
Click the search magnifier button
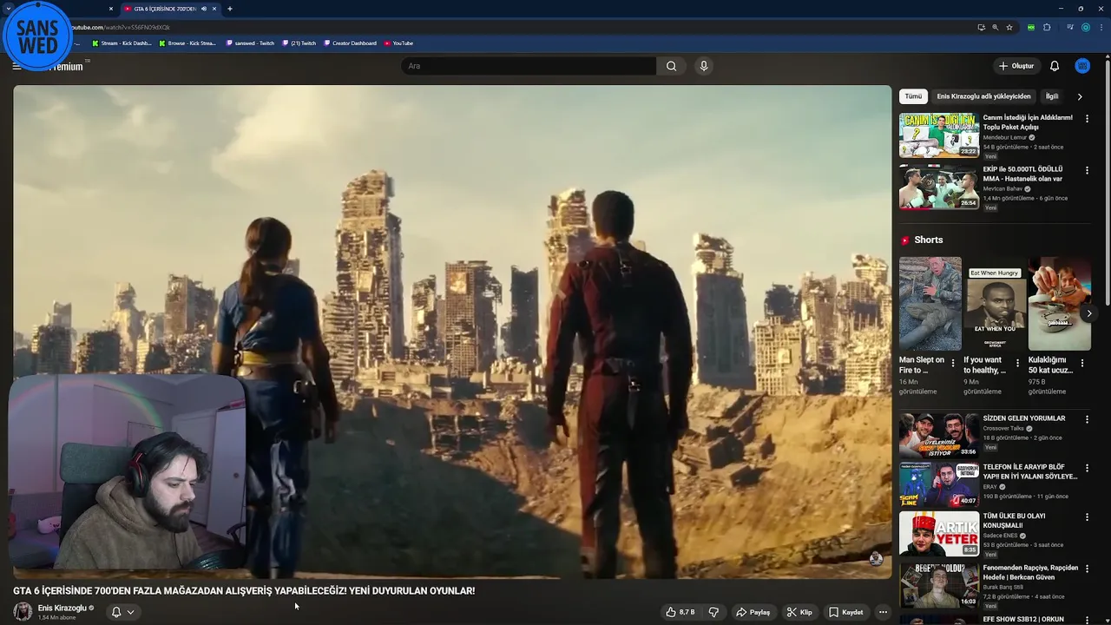(671, 66)
